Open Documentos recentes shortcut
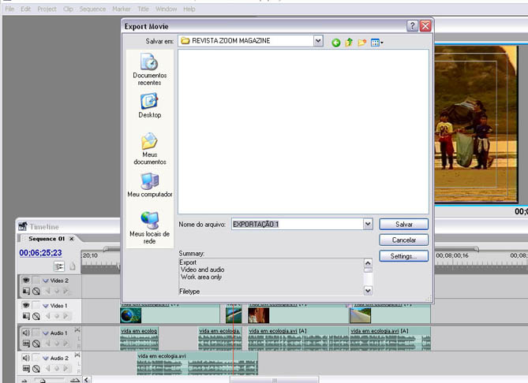Screen dimensions: 528x383 pyautogui.click(x=149, y=69)
